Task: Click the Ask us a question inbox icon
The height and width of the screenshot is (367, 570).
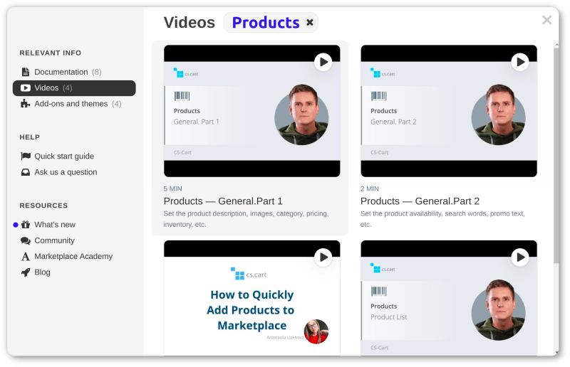Action: click(x=26, y=172)
